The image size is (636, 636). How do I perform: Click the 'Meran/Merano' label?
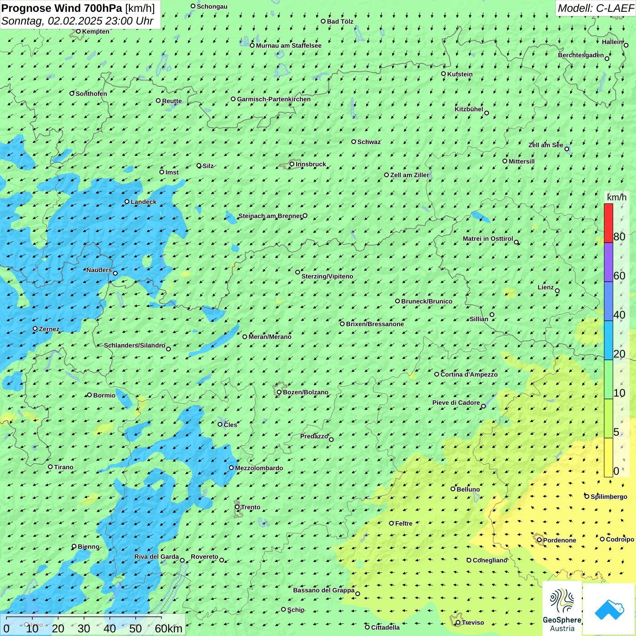pos(270,337)
